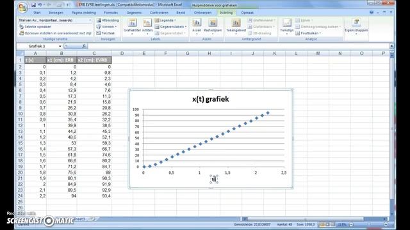Select cell containing 2,2 in column A
This screenshot has width=410, height=230.
pyautogui.click(x=35, y=196)
